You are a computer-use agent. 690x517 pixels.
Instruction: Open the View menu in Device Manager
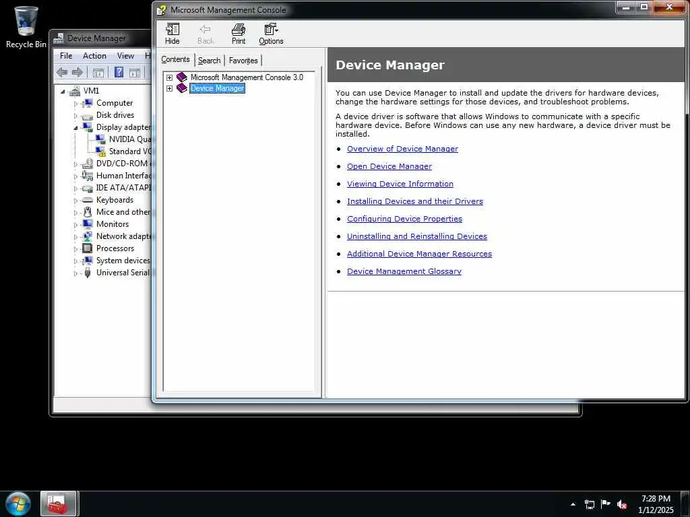[x=125, y=56]
